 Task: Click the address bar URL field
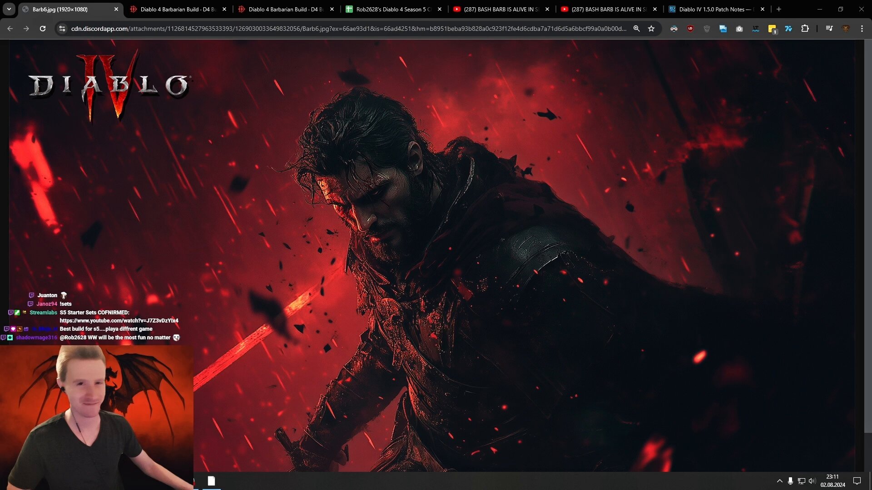(348, 29)
